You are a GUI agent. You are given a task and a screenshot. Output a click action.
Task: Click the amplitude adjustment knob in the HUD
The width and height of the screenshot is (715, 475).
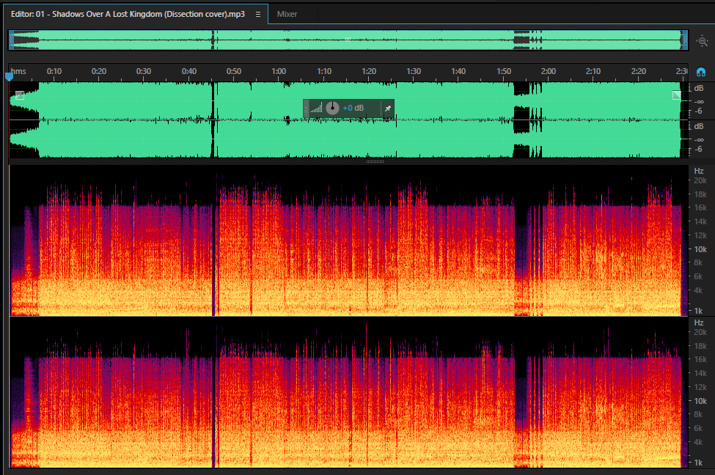click(x=332, y=108)
